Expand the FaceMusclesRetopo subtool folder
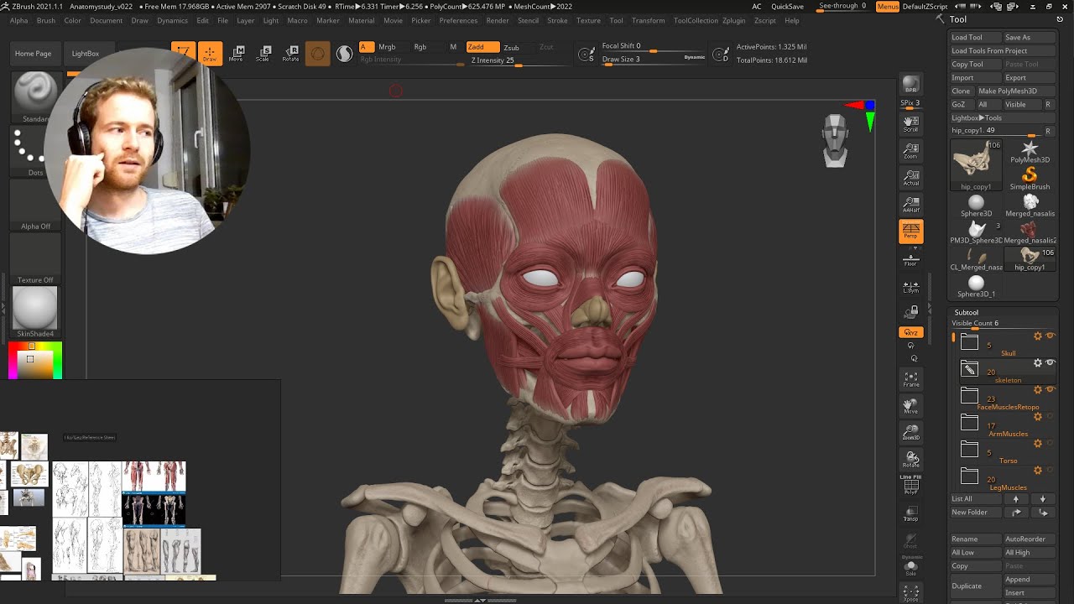 coord(969,395)
